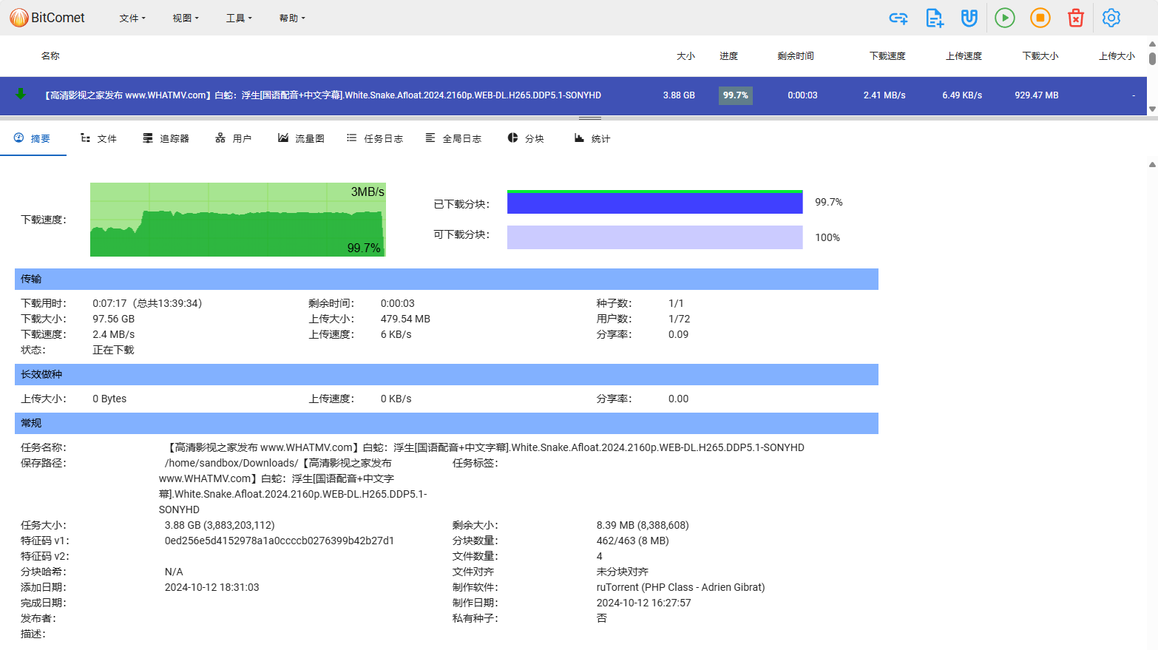Screen dimensions: 1158x650
Task: Click the 1/72 peers count value
Action: 680,319
